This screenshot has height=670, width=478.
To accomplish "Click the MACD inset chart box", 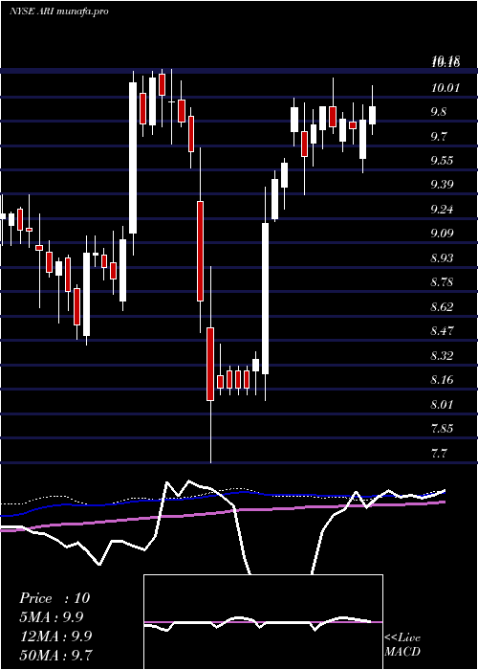I will (263, 622).
